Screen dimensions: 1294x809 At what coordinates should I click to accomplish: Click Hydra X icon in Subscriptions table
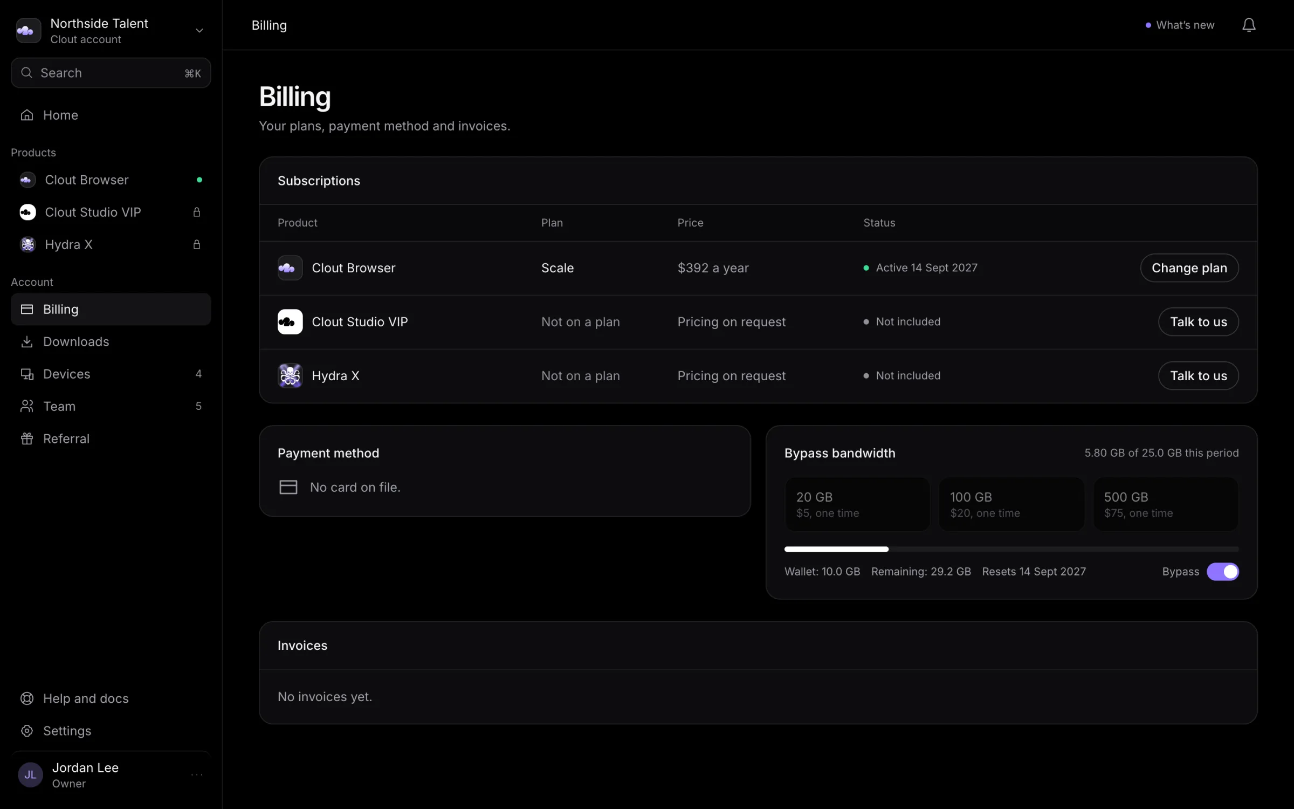click(290, 375)
